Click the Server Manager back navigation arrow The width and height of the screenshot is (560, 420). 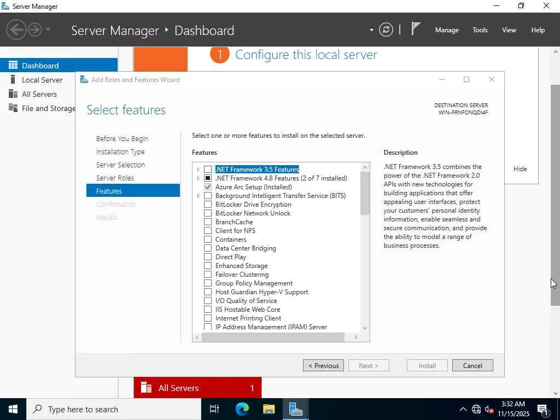[16, 30]
